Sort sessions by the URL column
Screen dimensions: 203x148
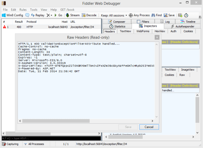pos(85,22)
